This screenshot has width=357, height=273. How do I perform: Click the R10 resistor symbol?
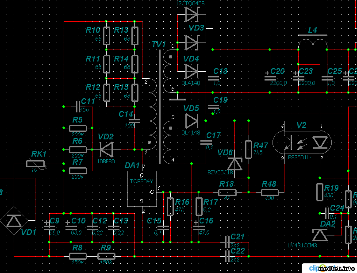point(106,35)
